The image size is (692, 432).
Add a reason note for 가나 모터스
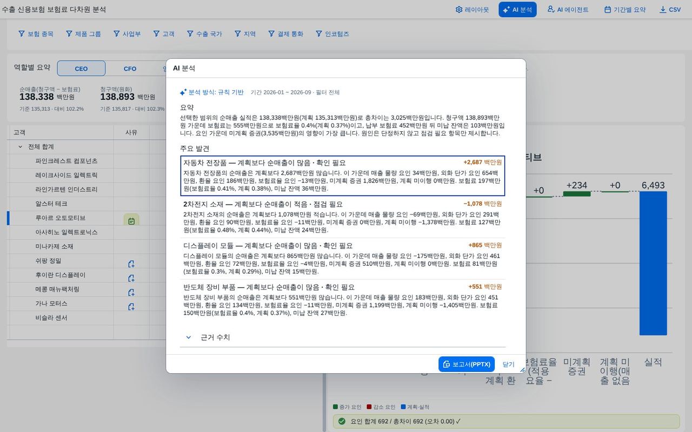[131, 306]
